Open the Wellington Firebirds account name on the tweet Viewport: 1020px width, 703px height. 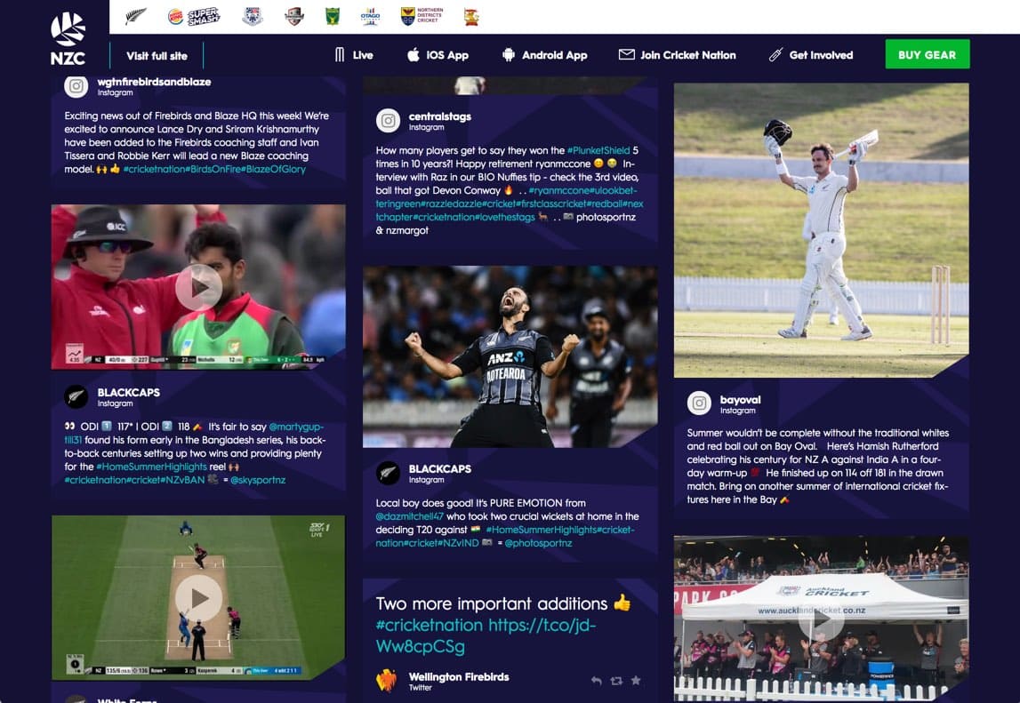pos(459,677)
